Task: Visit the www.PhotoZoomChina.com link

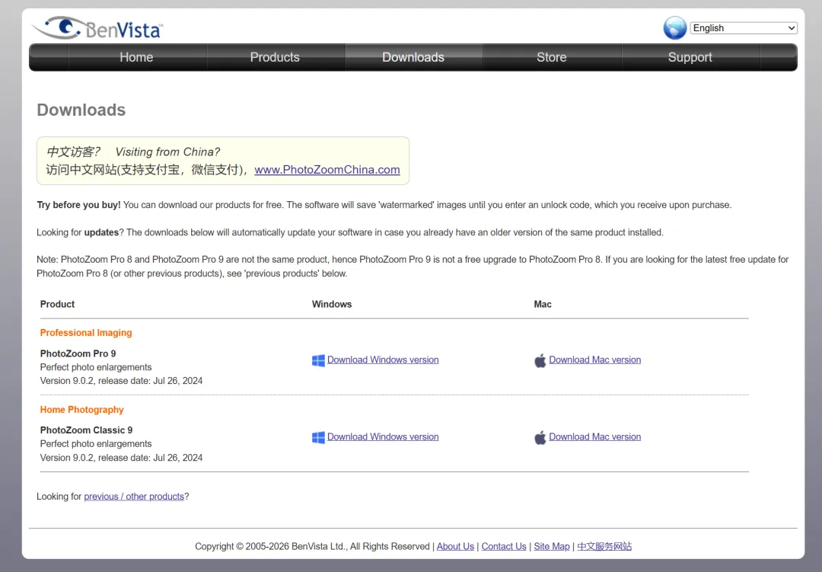Action: click(327, 170)
